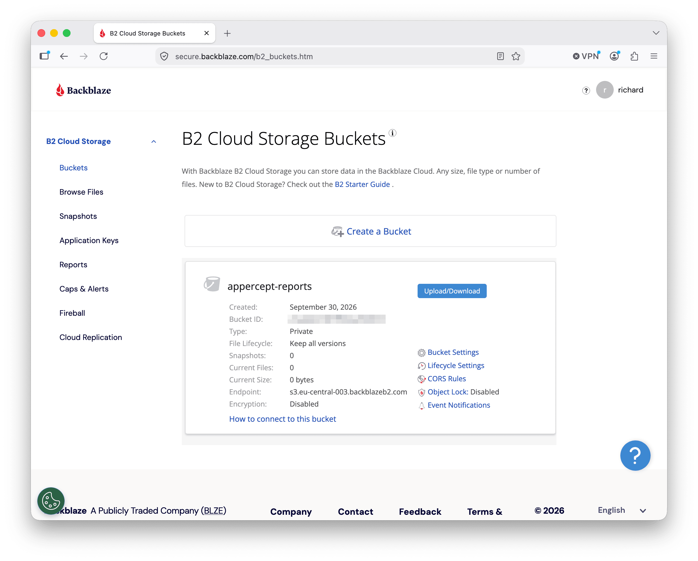Click the endpoint s3.eu-central-003.backblazeb2.com

pos(348,392)
